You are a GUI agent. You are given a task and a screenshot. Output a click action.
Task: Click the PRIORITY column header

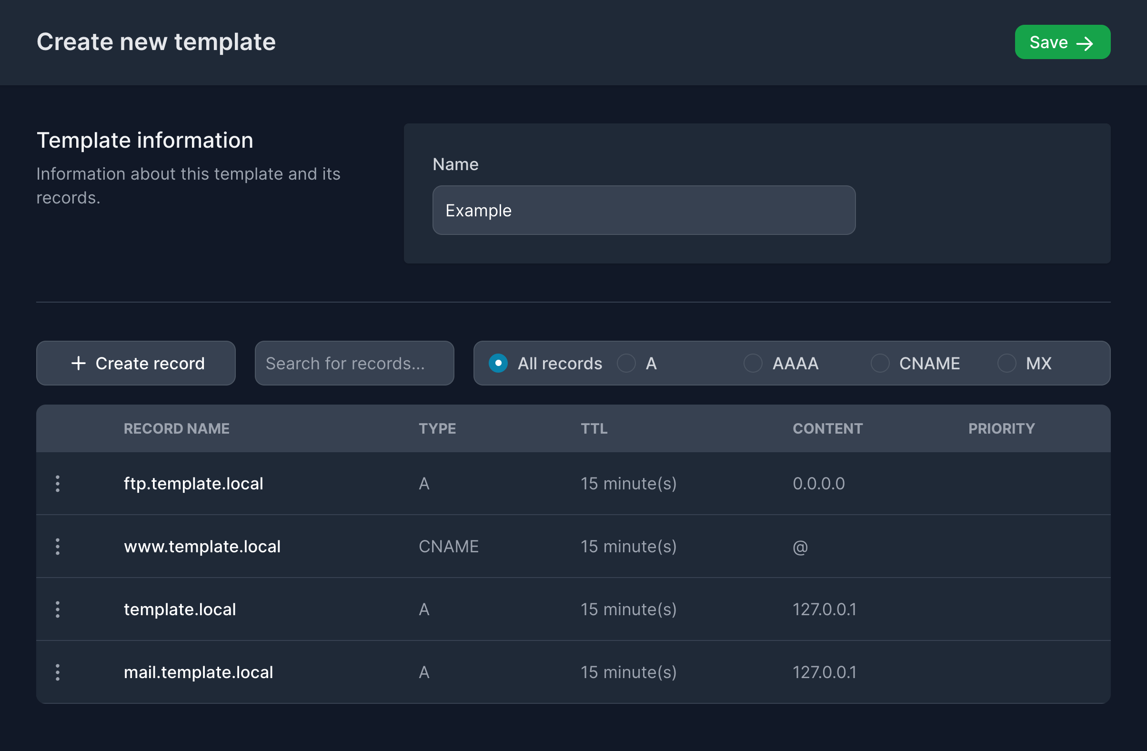(x=1001, y=428)
